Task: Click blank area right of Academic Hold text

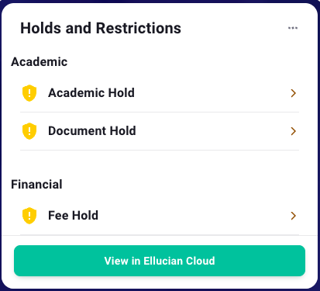Action: pyautogui.click(x=212, y=93)
